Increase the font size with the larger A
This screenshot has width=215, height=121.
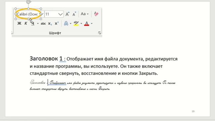[67, 14]
